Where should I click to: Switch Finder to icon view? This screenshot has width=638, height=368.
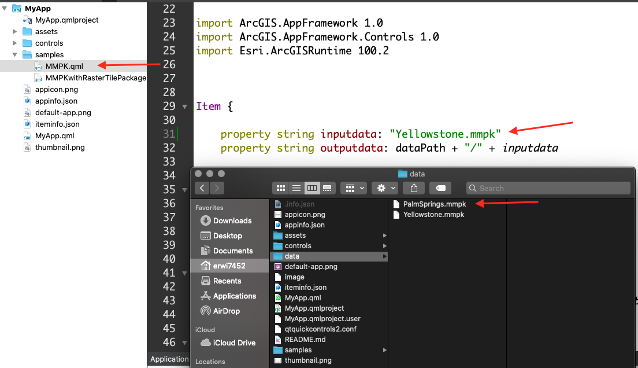click(281, 188)
